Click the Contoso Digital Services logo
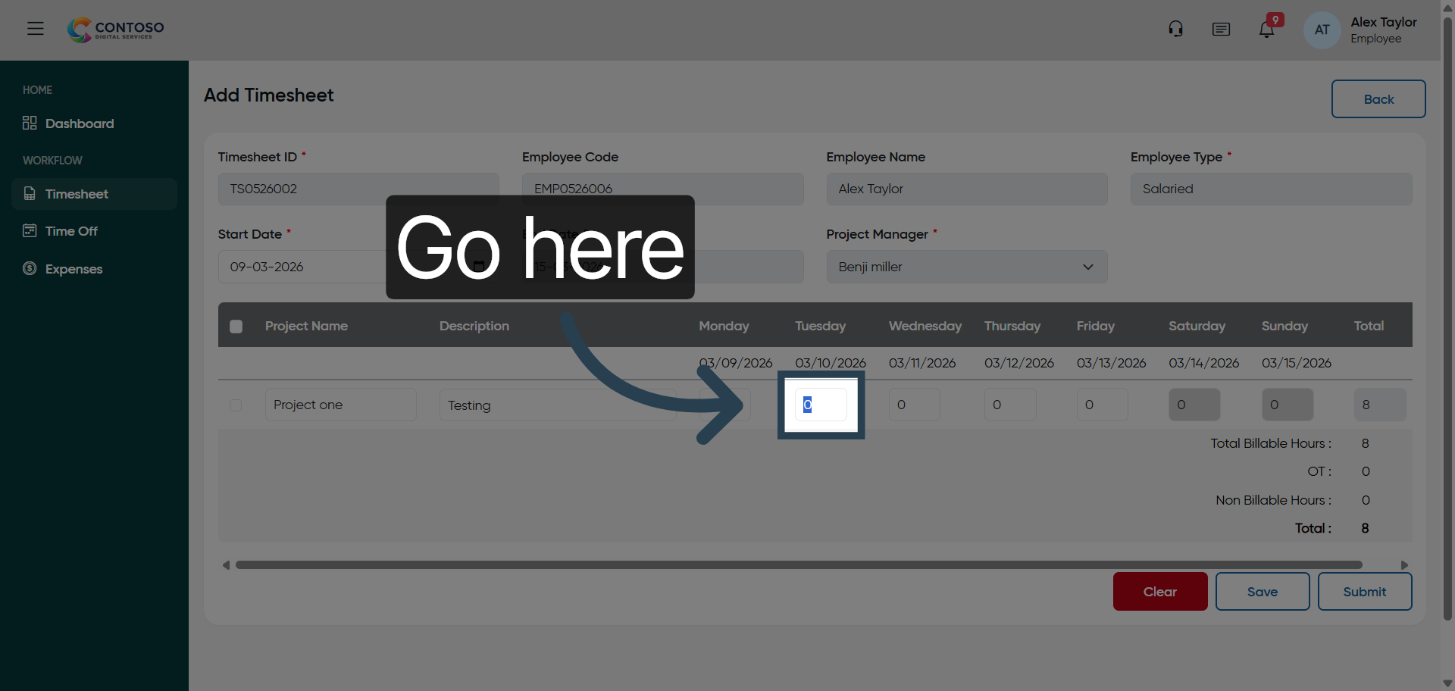This screenshot has height=691, width=1455. coord(114,30)
